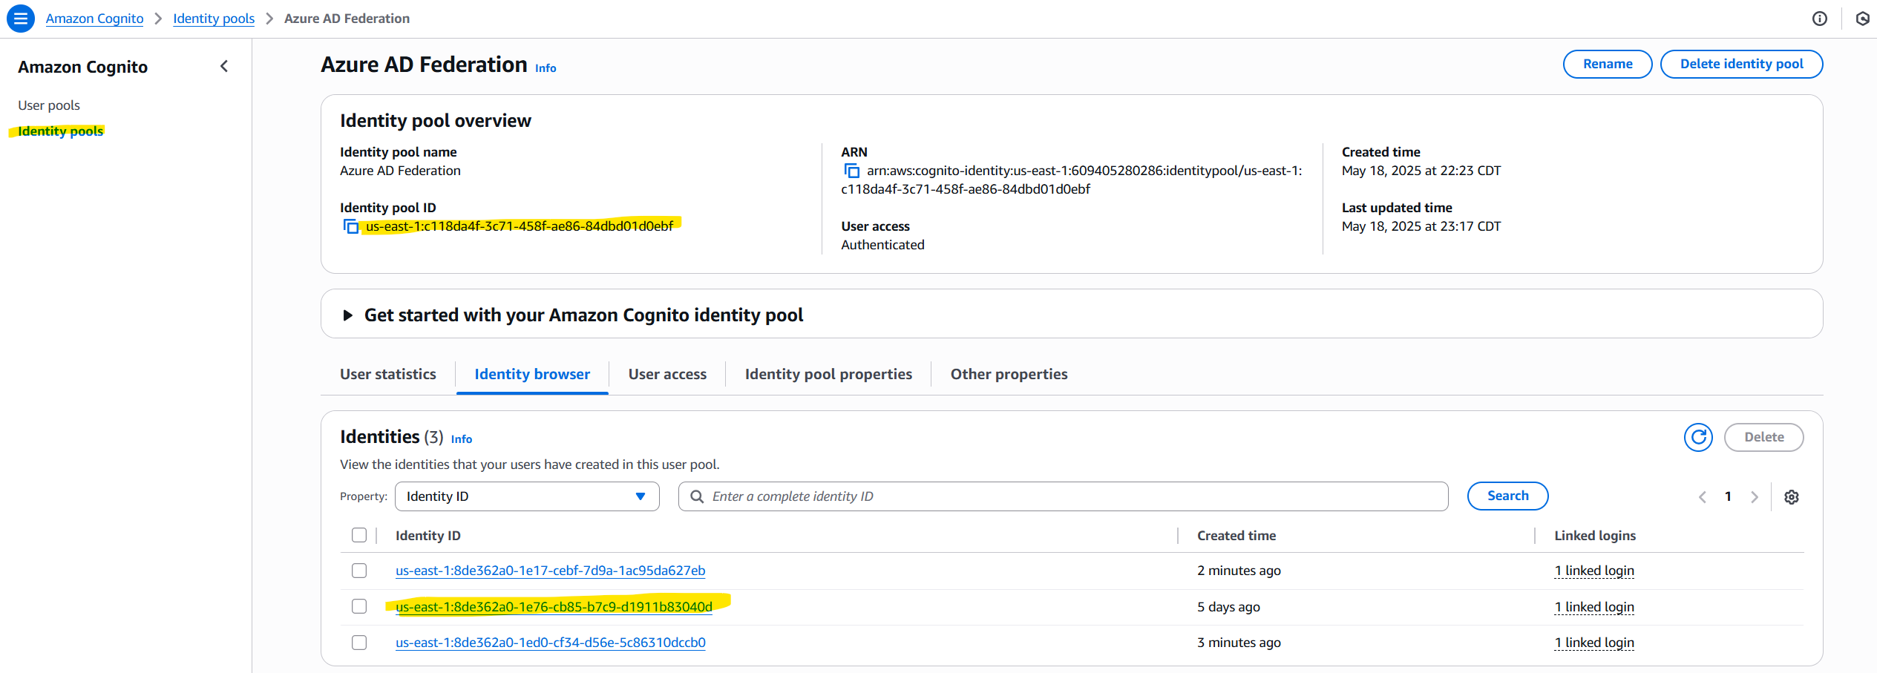Open Identity pool properties tab
This screenshot has width=1877, height=673.
[828, 374]
